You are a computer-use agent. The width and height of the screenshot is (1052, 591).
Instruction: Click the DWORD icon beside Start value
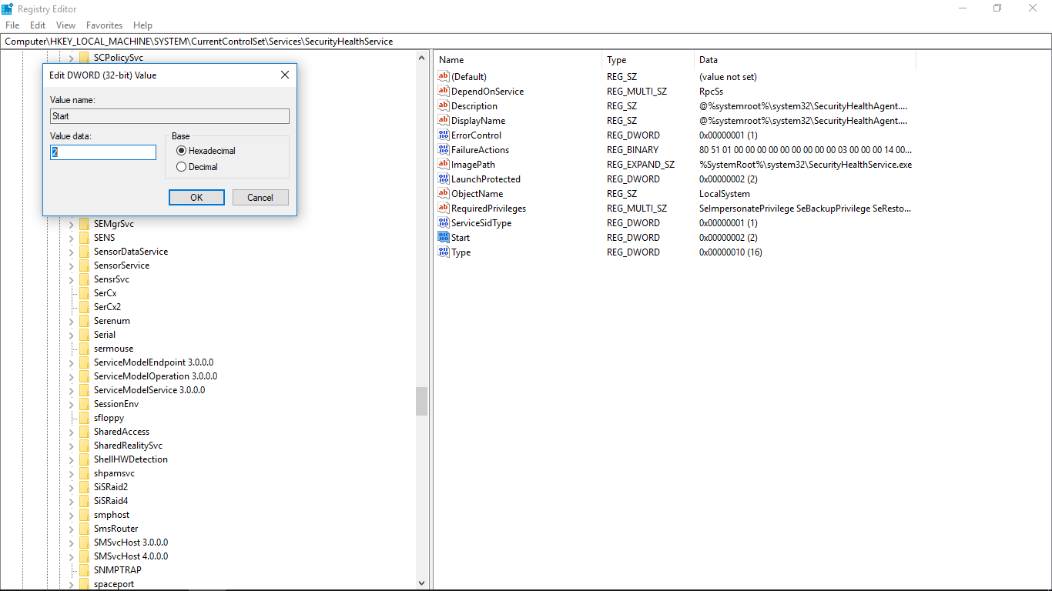tap(443, 237)
